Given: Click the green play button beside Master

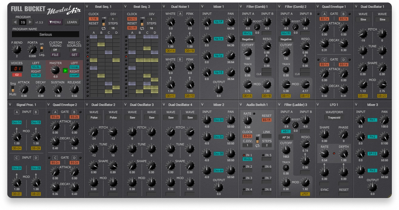Looking at the screenshot, I should pyautogui.click(x=65, y=70).
